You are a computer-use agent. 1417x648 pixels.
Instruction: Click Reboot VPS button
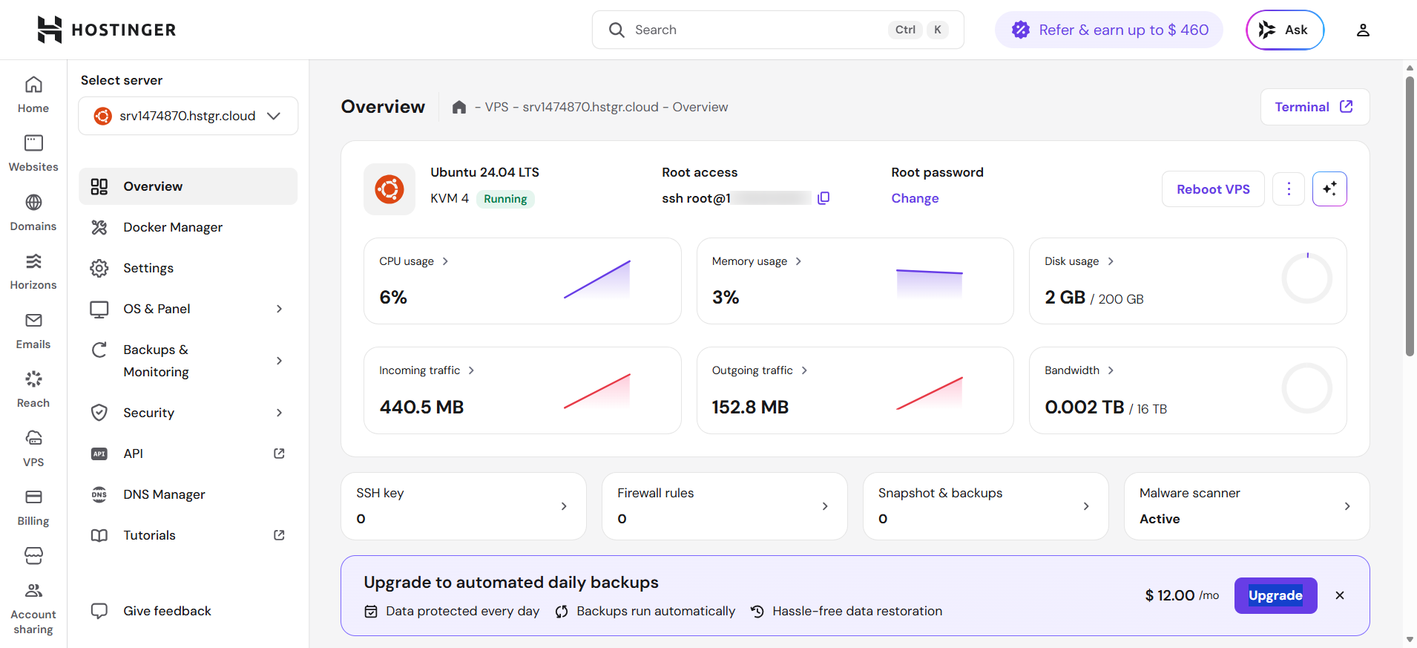(1213, 189)
